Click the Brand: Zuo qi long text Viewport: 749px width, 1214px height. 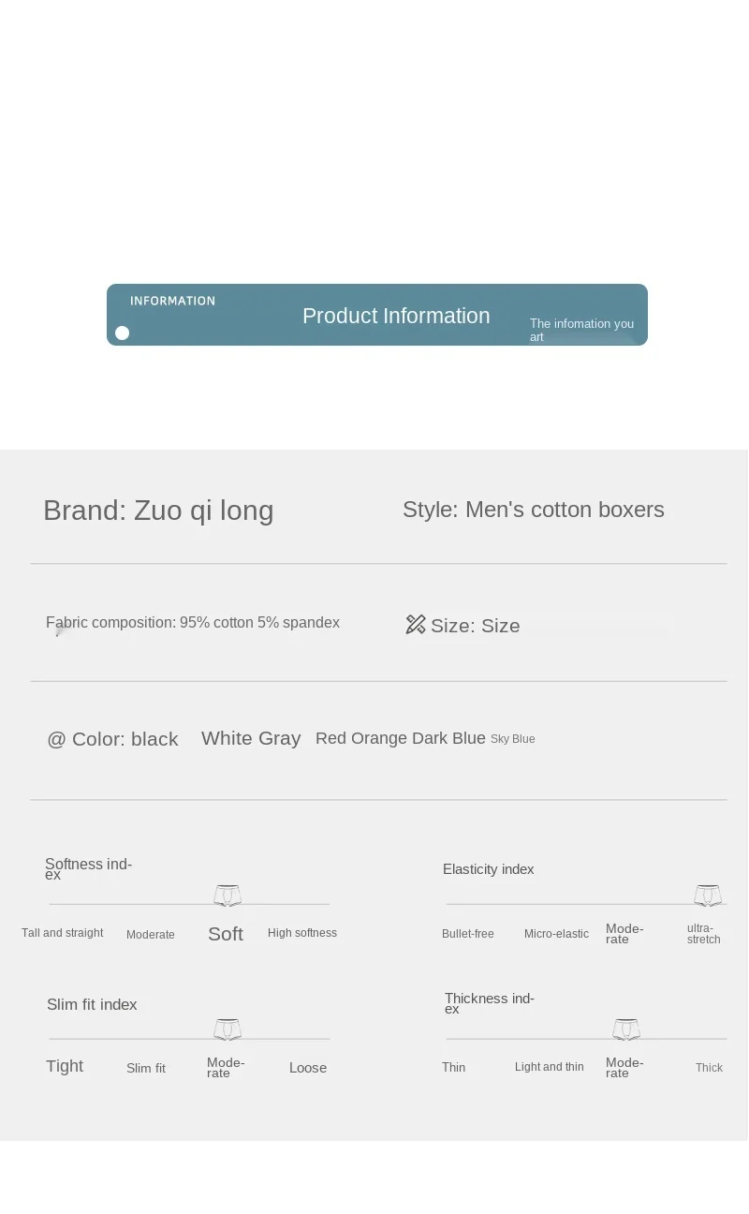pos(158,511)
